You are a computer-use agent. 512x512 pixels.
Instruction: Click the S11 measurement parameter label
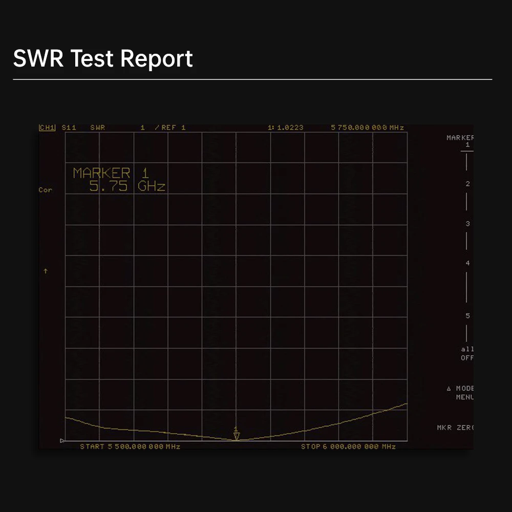(69, 127)
